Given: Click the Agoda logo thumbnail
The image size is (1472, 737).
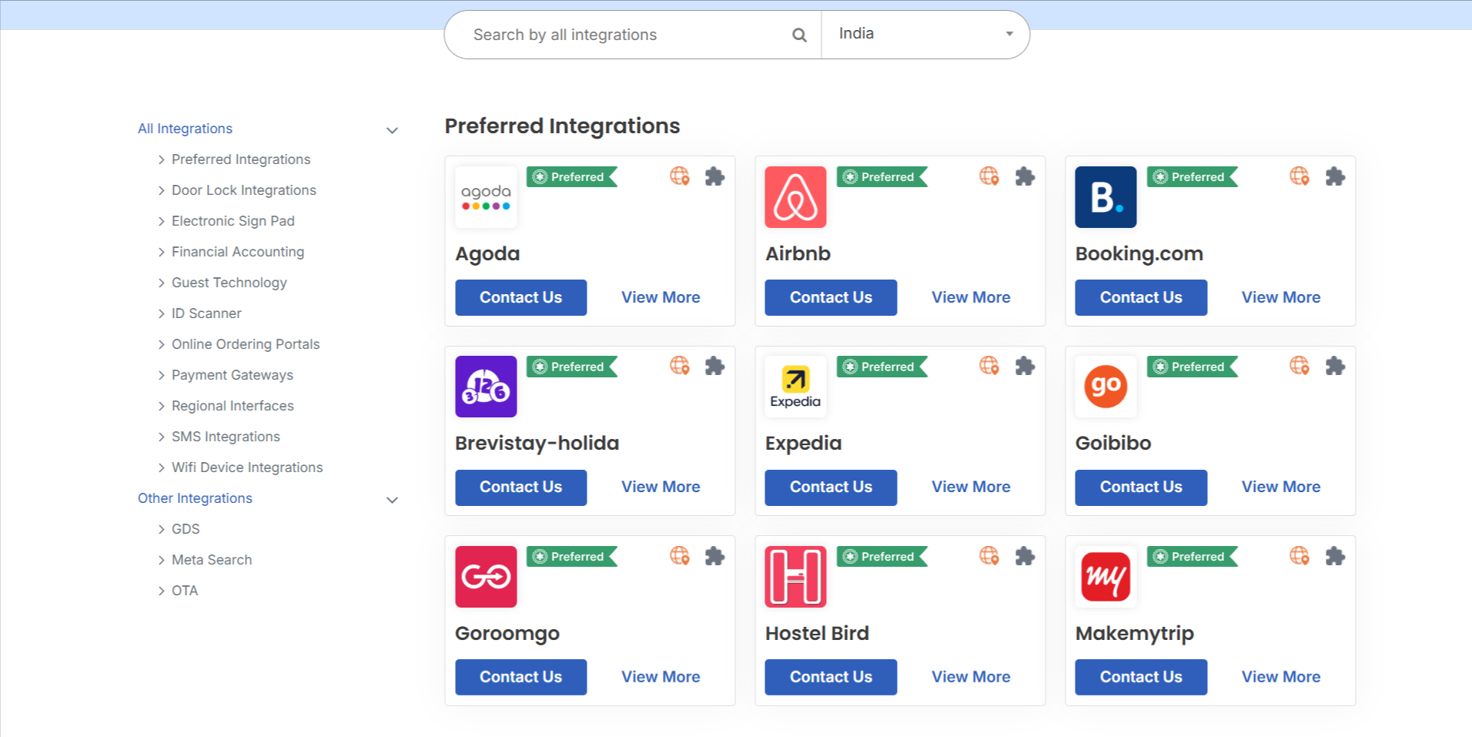Looking at the screenshot, I should (x=486, y=197).
